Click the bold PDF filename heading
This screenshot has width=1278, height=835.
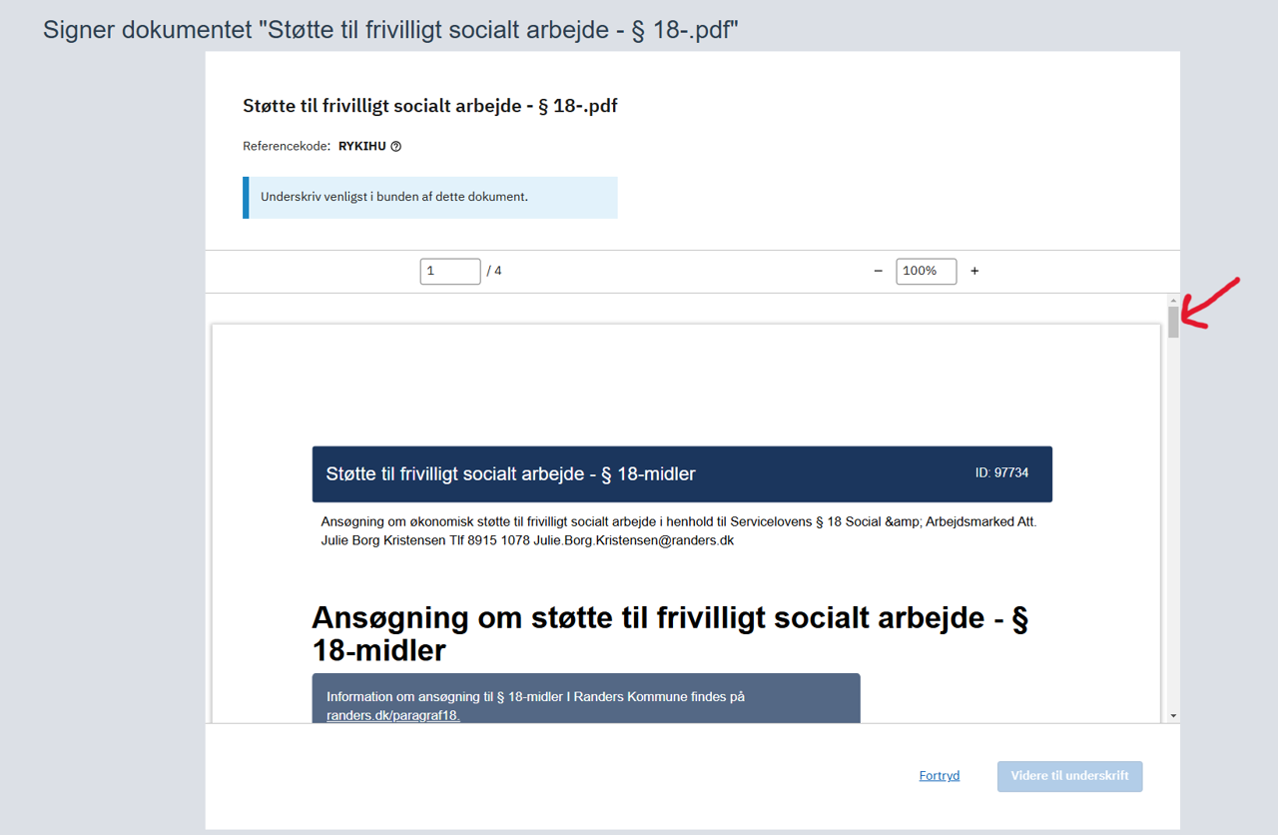point(429,106)
